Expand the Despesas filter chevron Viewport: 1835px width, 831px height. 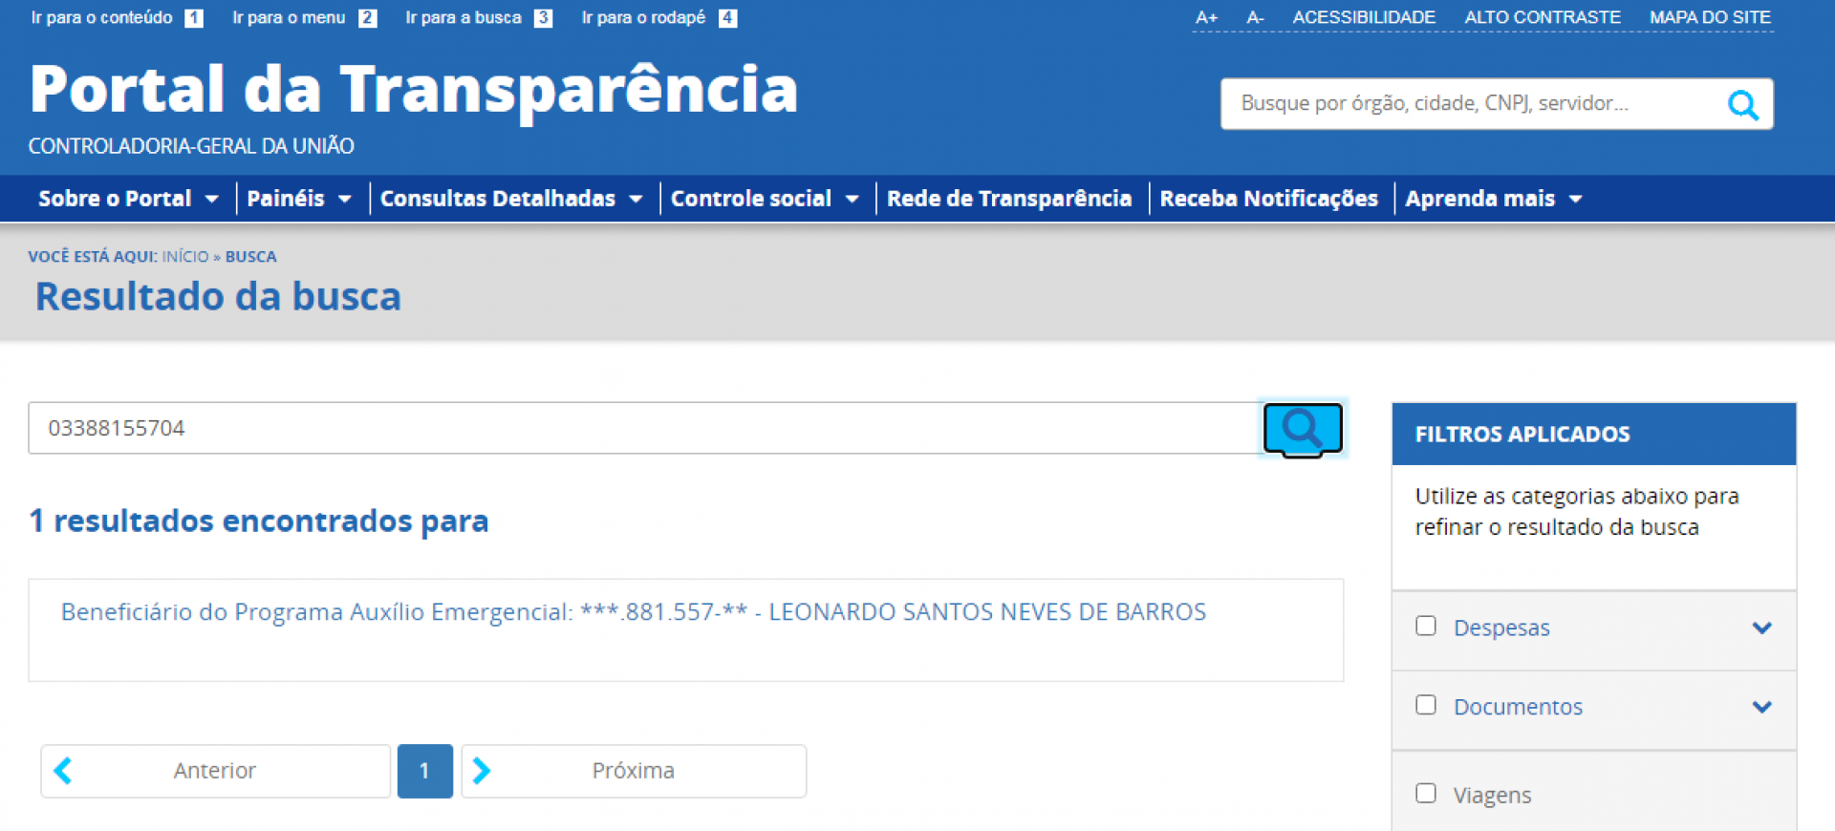pos(1762,628)
